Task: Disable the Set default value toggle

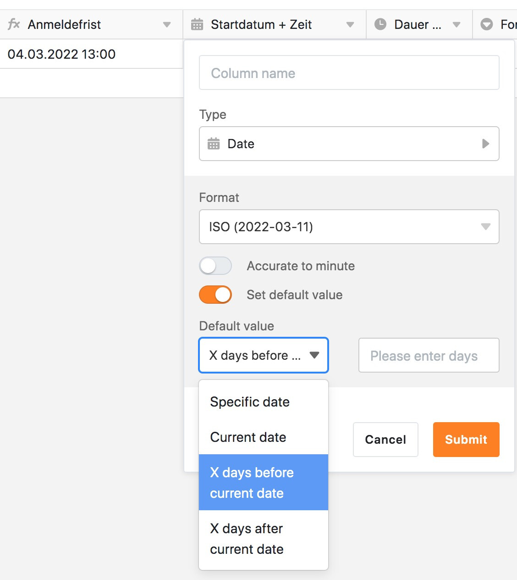Action: [215, 295]
